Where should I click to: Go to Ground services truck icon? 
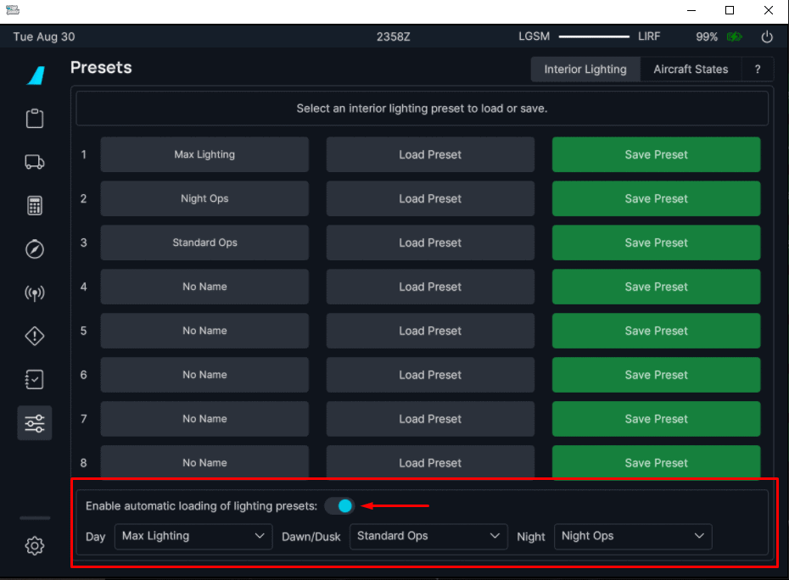(35, 162)
